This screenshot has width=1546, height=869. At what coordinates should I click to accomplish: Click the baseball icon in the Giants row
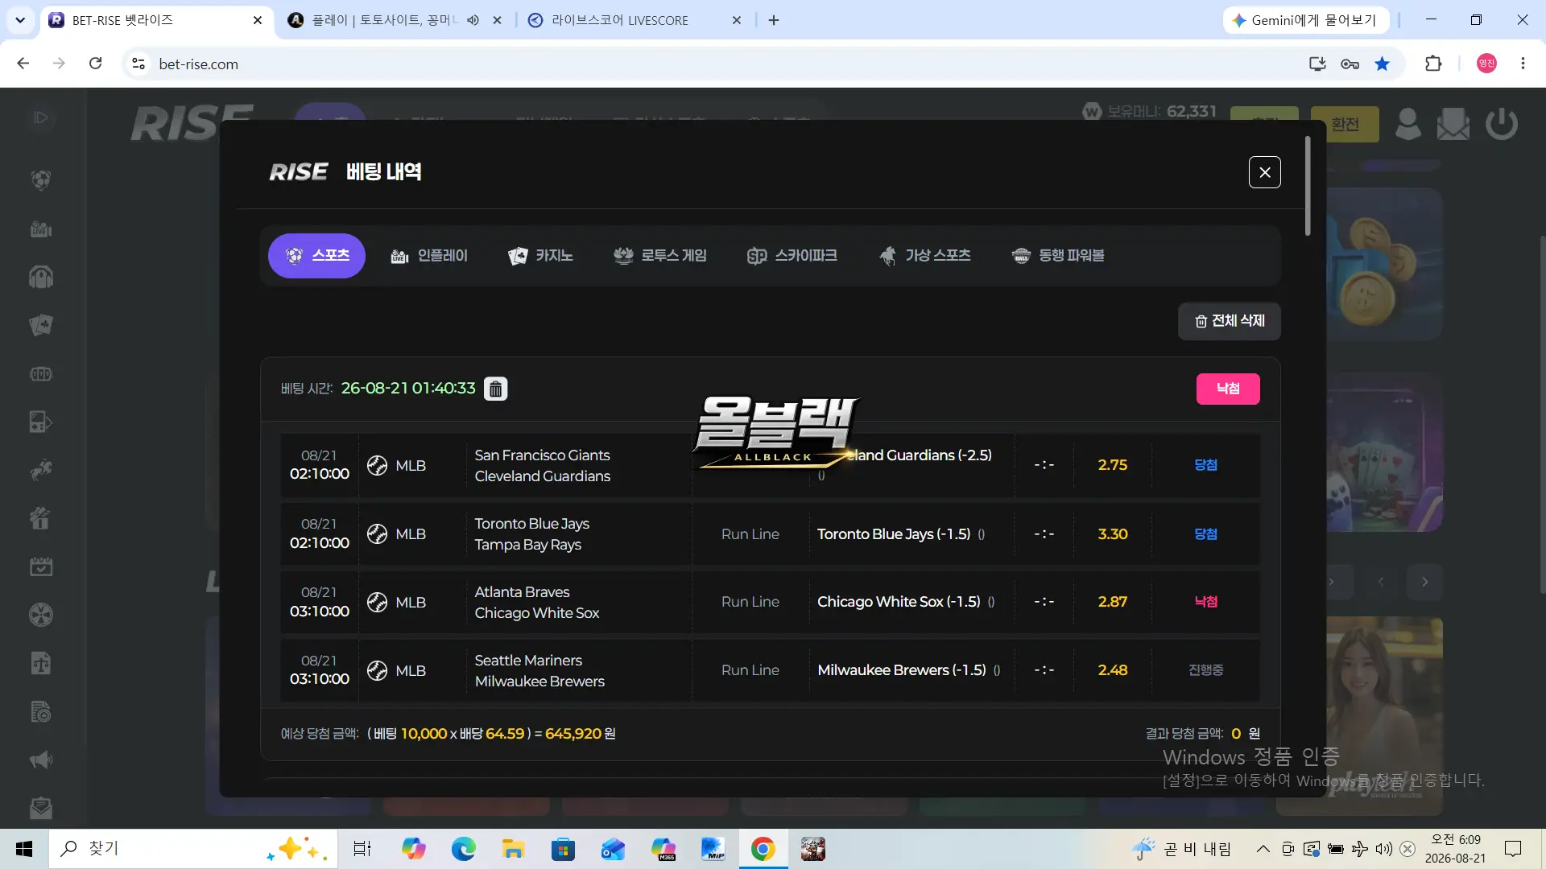(377, 465)
